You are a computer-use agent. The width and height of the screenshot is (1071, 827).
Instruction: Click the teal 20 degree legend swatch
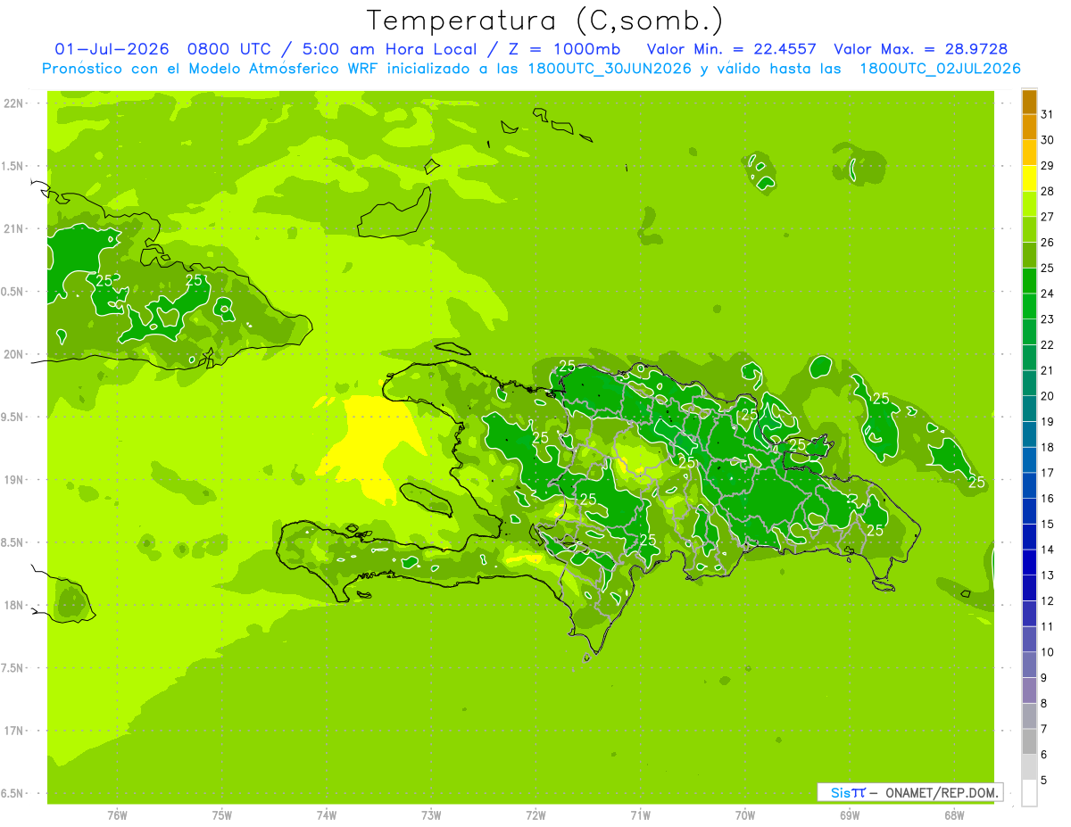[1029, 384]
